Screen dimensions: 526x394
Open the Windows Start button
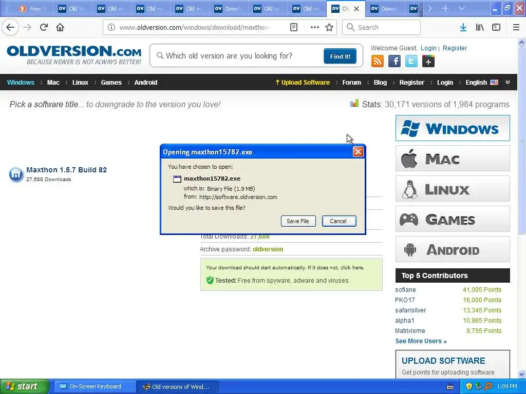pos(25,386)
